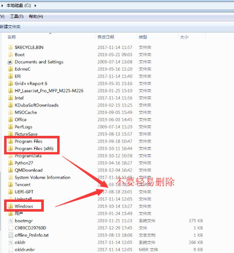The image size is (234, 253).
Task: Expand the arrow after 本地磁盘 (C:)
Action: tap(35, 6)
